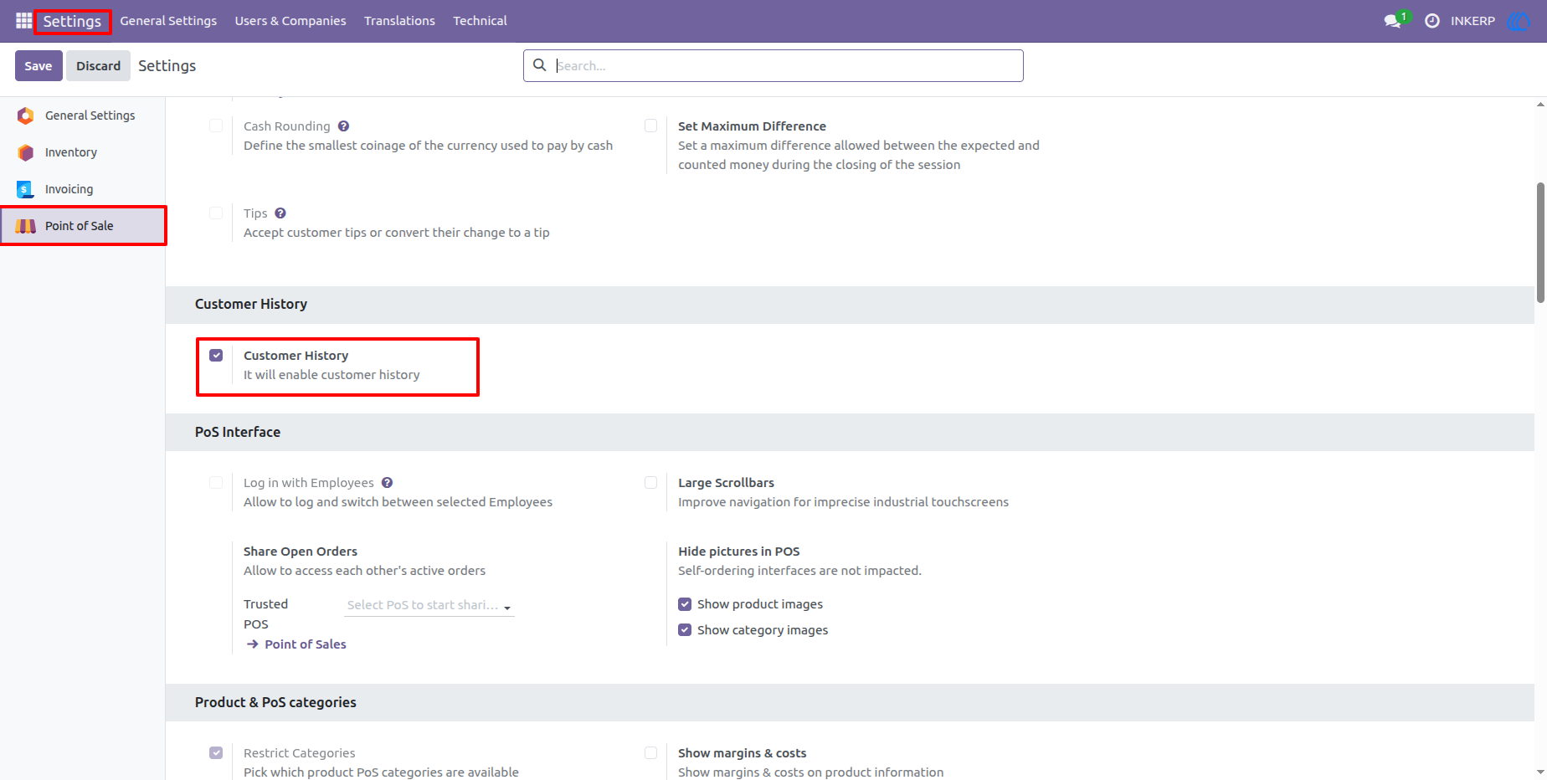Open the Cash Rounding help icon

343,126
